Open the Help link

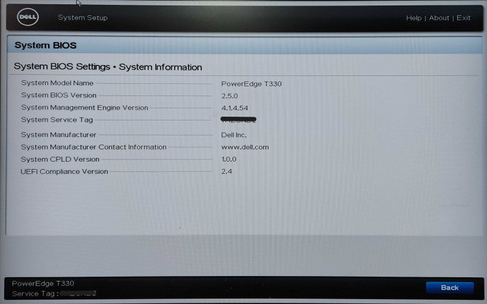pos(414,18)
